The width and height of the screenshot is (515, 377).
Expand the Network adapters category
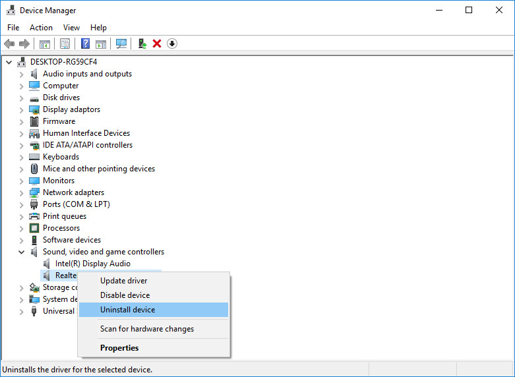tap(21, 193)
